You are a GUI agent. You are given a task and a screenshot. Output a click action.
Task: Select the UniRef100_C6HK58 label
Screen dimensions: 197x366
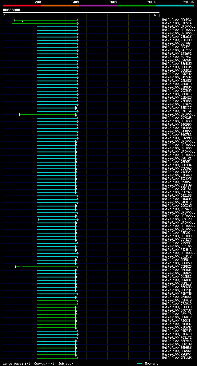177,264
